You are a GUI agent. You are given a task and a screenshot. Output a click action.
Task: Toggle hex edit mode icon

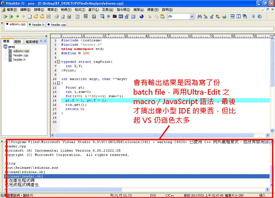[94, 16]
